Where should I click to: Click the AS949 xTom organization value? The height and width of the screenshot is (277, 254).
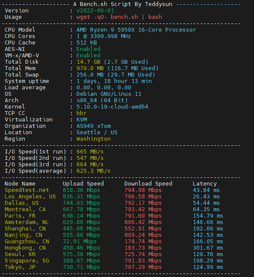[94, 126]
